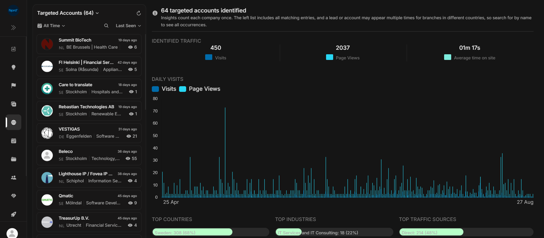Click the eye views icon on Beleco
Viewport: 544px width, 238px height.
tap(128, 159)
